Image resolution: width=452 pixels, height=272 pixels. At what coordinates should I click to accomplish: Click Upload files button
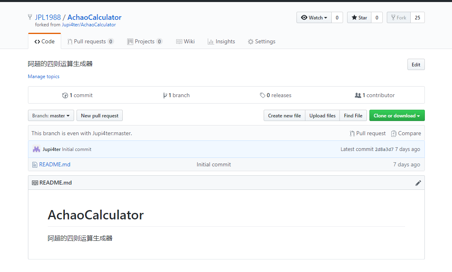(x=322, y=115)
